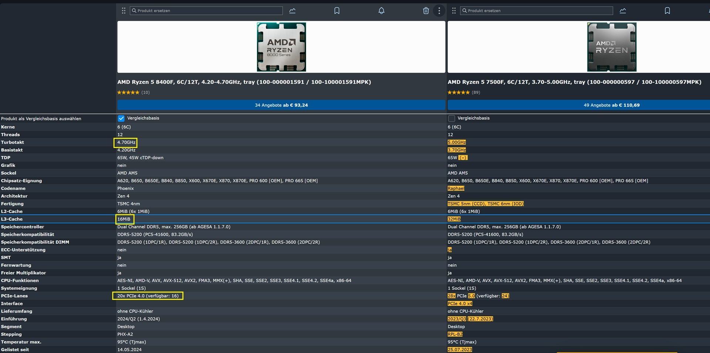
Task: Select the 'Stepping' row label
Action: (x=11, y=334)
